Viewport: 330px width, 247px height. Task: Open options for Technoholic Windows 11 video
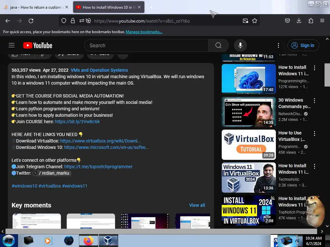point(315,166)
